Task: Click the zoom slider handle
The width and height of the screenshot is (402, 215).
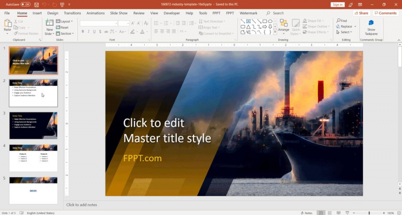Action: (x=369, y=213)
